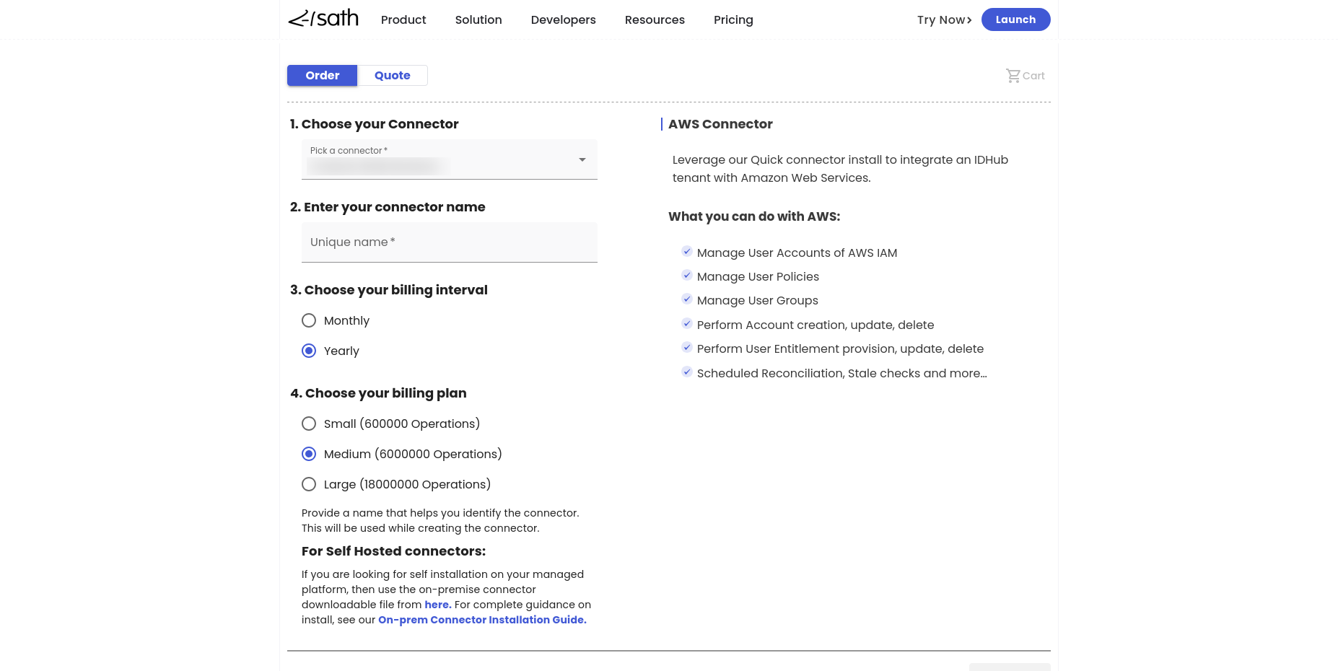Open the shopping cart icon

pyautogui.click(x=1013, y=76)
